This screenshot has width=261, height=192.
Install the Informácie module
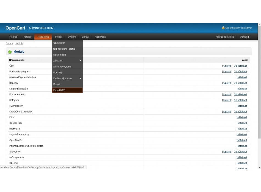pos(242,129)
